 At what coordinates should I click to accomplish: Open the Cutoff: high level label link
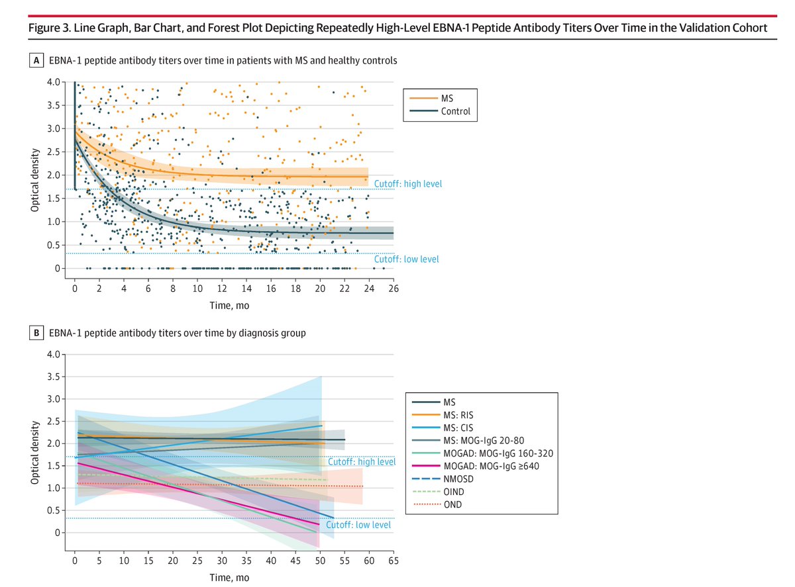pyautogui.click(x=407, y=183)
